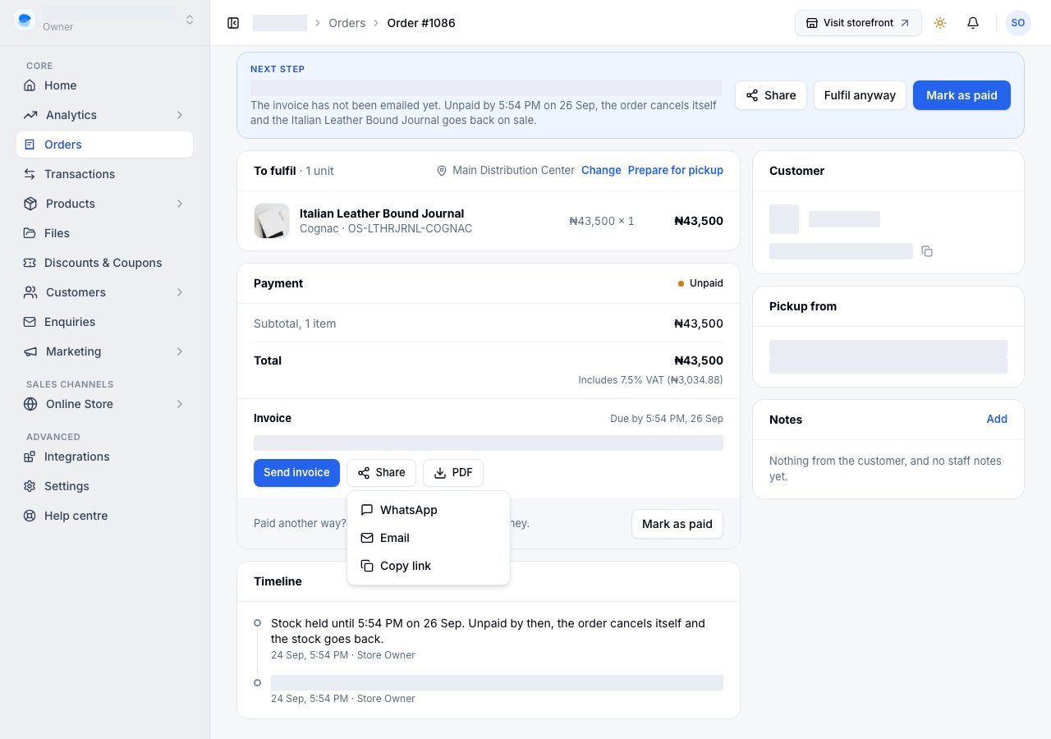Click Mark as paid in the banner

[x=962, y=95]
